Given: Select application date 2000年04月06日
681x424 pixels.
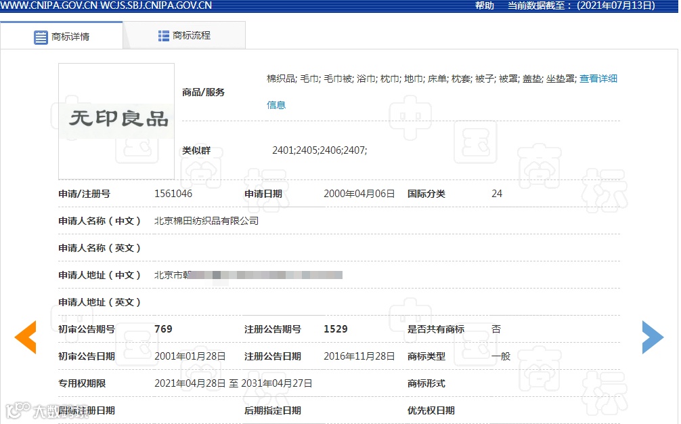Looking at the screenshot, I should point(359,194).
